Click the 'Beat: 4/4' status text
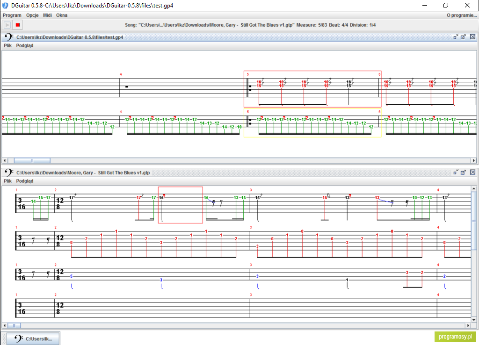The width and height of the screenshot is (479, 345). pyautogui.click(x=339, y=25)
